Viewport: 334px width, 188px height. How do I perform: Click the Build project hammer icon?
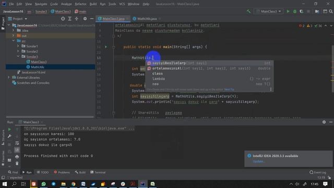click(248, 11)
